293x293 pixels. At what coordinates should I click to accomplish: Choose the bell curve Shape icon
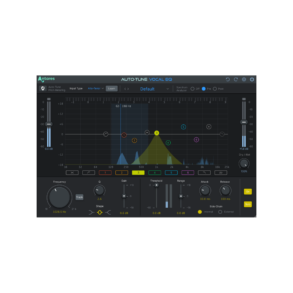tap(100, 212)
